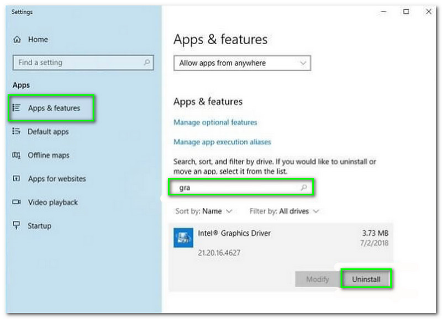This screenshot has height=319, width=442.
Task: Click the Startup icon
Action: click(17, 226)
